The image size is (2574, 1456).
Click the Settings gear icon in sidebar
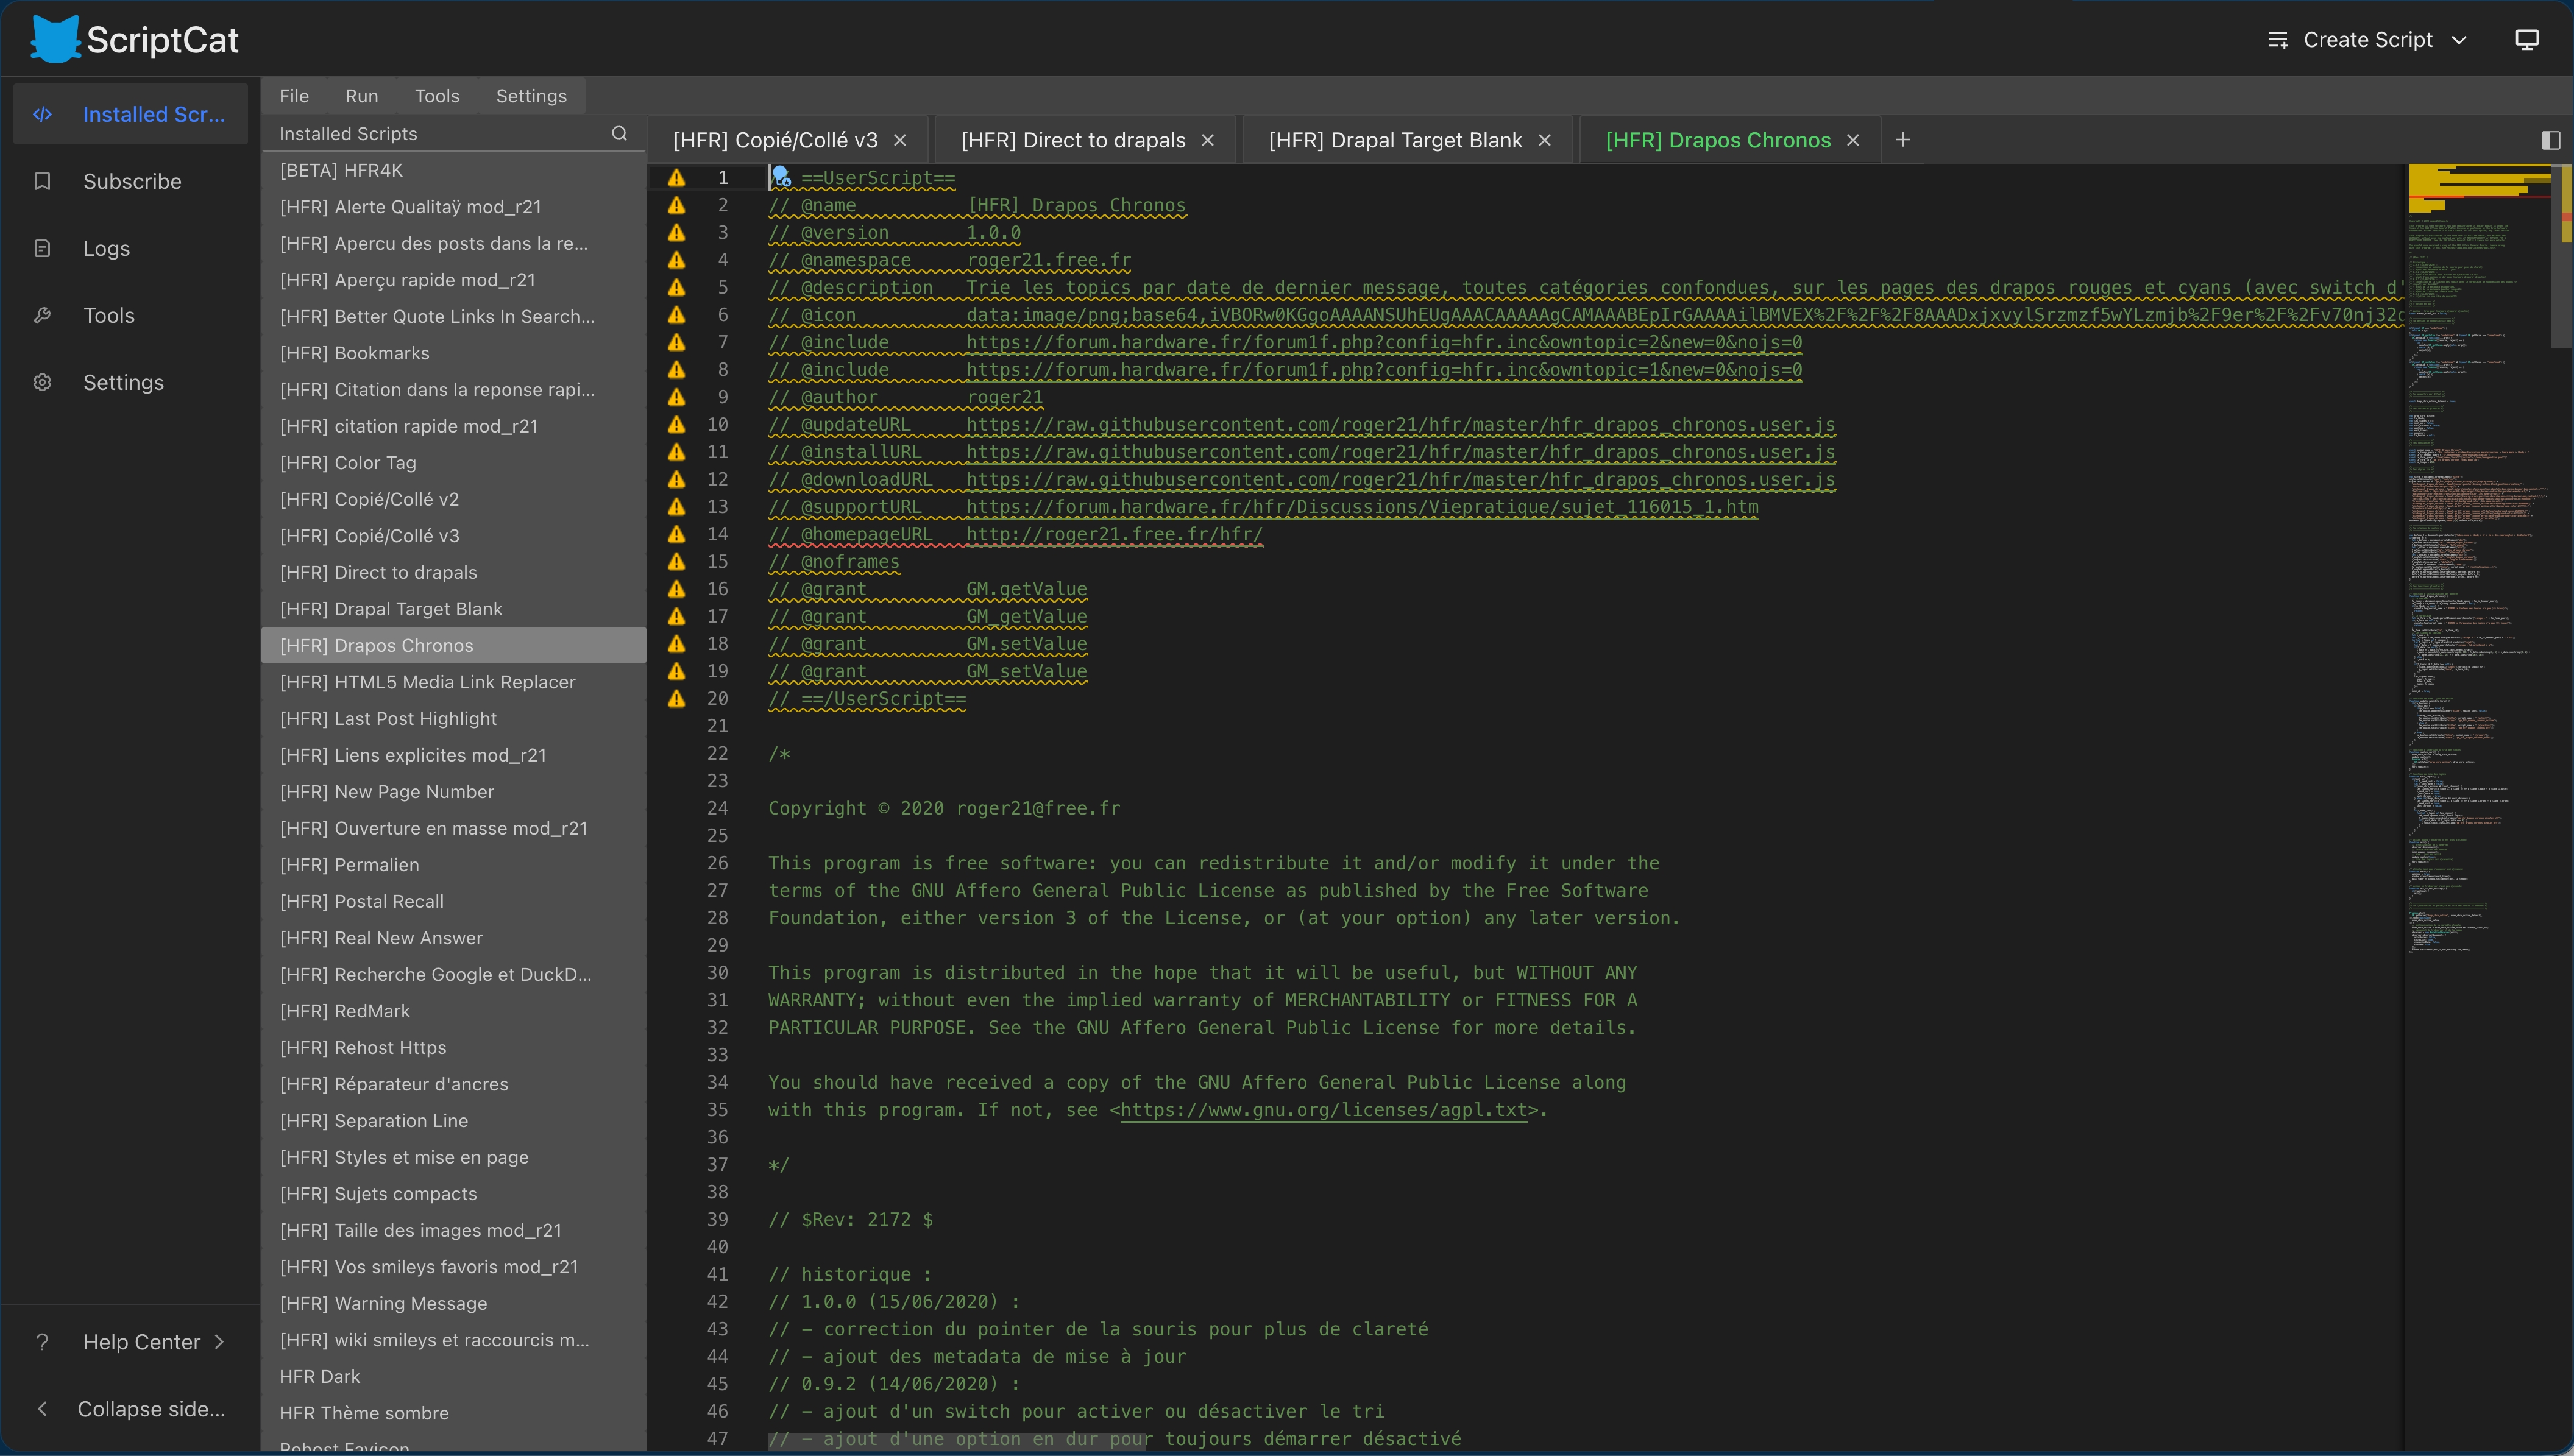pyautogui.click(x=42, y=382)
